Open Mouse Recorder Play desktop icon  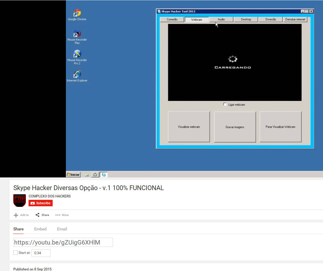77,37
